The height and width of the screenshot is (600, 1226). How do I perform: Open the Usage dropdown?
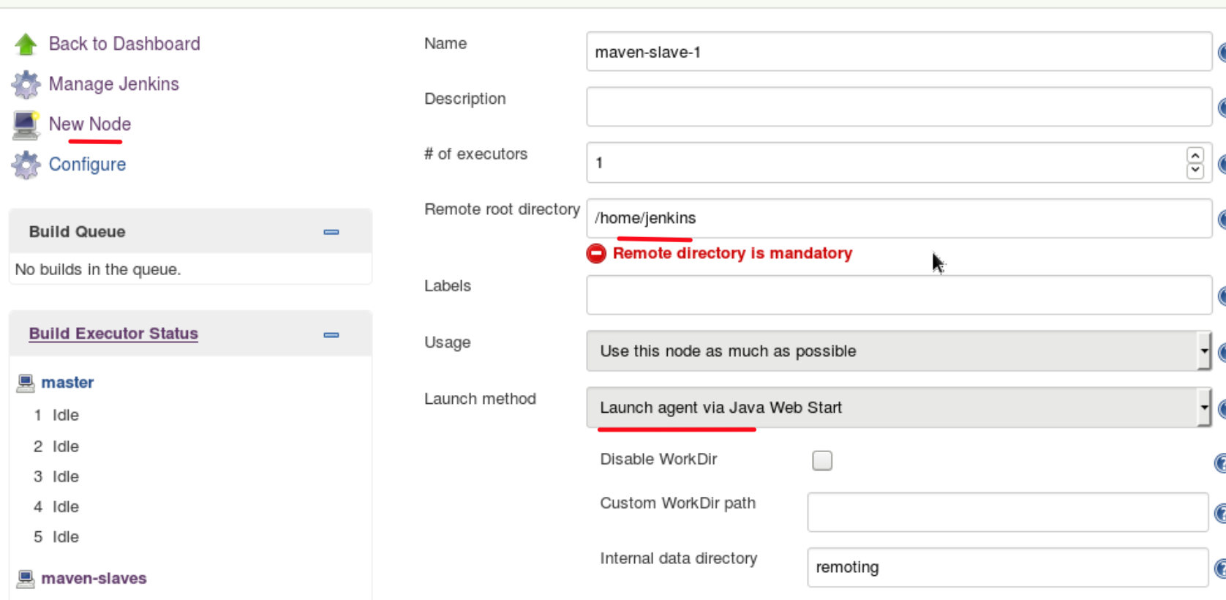[x=898, y=351]
